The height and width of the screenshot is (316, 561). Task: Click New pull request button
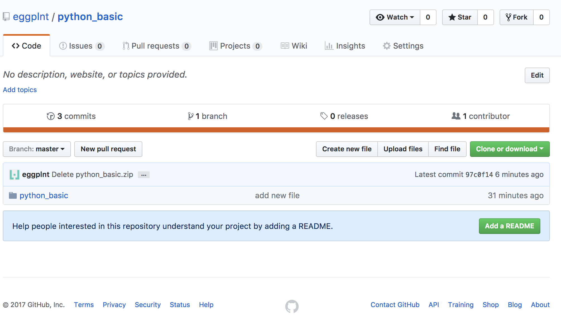click(108, 149)
